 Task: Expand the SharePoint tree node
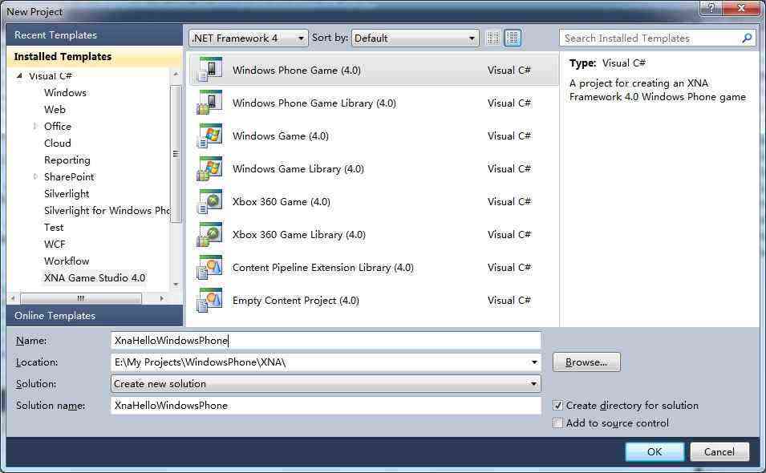(34, 176)
